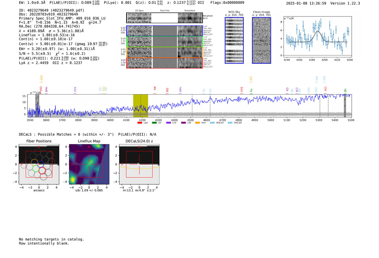
Task: Click the Weighted Sum 2D spectrum strip
Action: point(165,18)
